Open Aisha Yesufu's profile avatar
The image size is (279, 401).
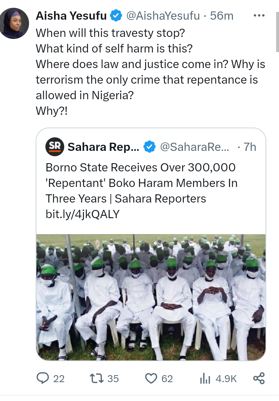pyautogui.click(x=15, y=23)
